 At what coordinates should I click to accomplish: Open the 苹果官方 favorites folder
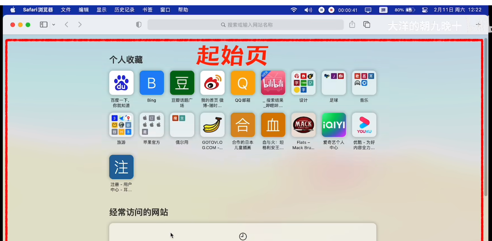coord(152,124)
